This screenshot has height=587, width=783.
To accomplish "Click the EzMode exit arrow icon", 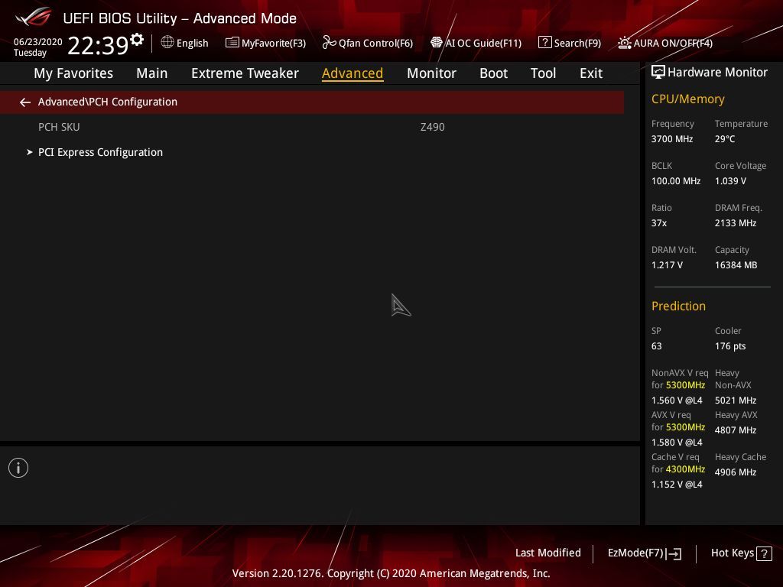I will click(674, 553).
